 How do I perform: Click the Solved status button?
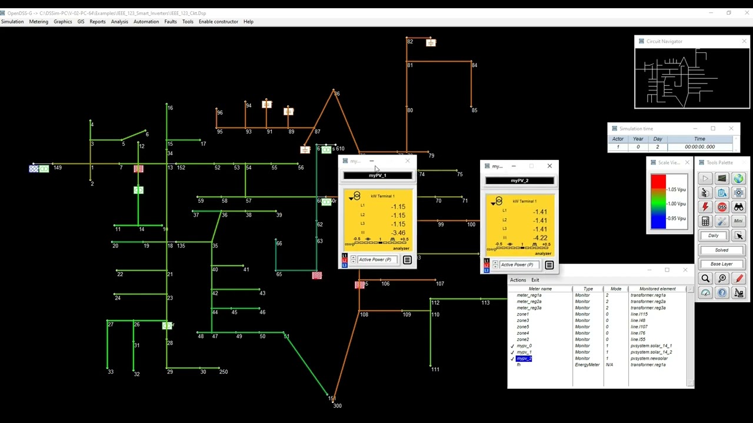(722, 250)
